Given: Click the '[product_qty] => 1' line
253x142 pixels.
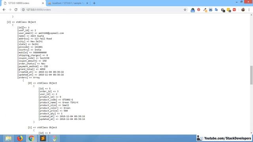Looking at the screenshot, I should [50, 114].
